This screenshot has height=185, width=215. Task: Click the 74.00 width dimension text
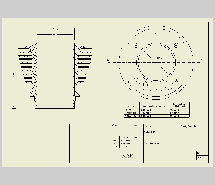(x=55, y=29)
